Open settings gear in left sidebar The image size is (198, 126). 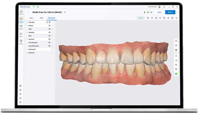[x=20, y=86]
